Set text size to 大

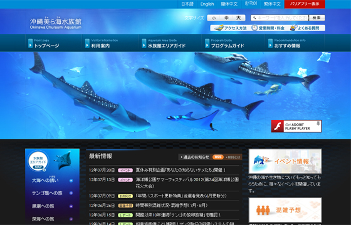tap(239, 18)
